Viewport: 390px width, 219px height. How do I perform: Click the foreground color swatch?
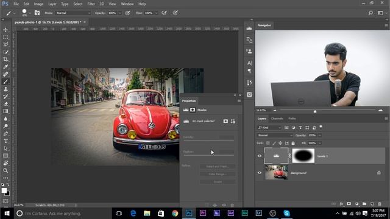(4, 190)
